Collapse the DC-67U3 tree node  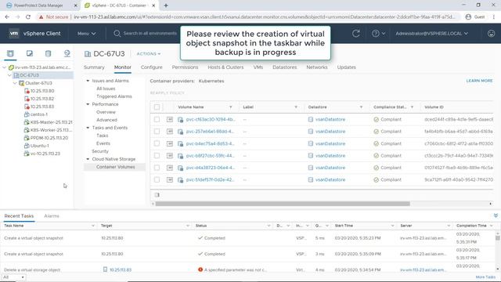(9, 75)
